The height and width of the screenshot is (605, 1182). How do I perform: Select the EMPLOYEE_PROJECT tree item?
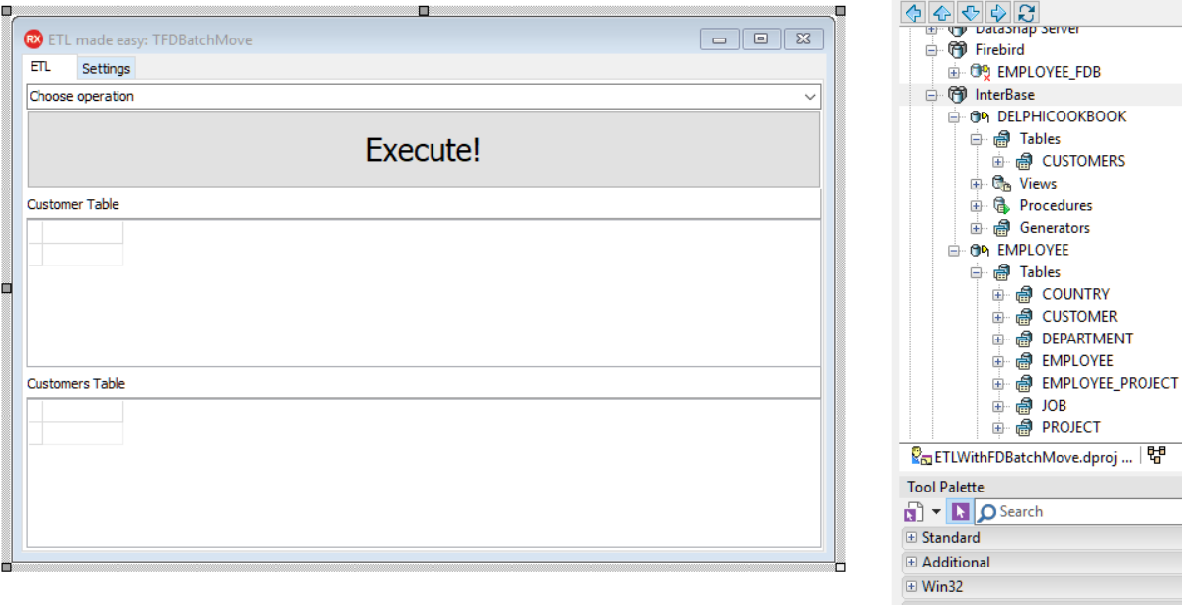[x=1110, y=383]
